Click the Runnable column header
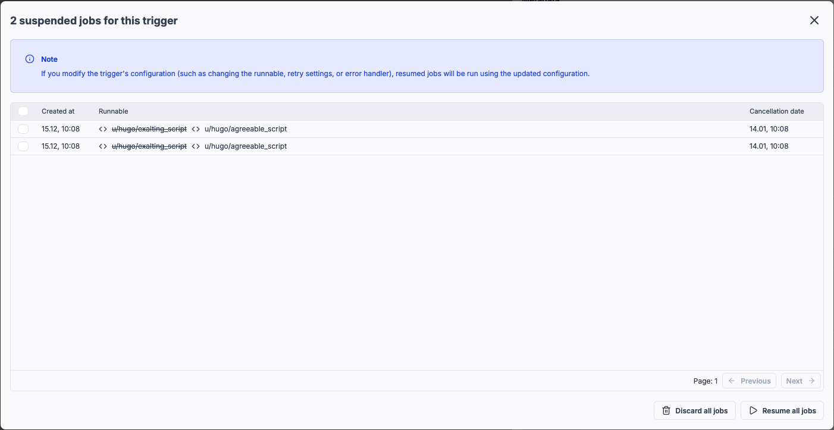The image size is (834, 430). point(113,111)
